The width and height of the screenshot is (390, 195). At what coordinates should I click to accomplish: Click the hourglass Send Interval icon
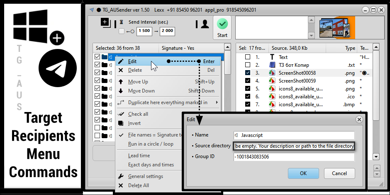pos(122,22)
